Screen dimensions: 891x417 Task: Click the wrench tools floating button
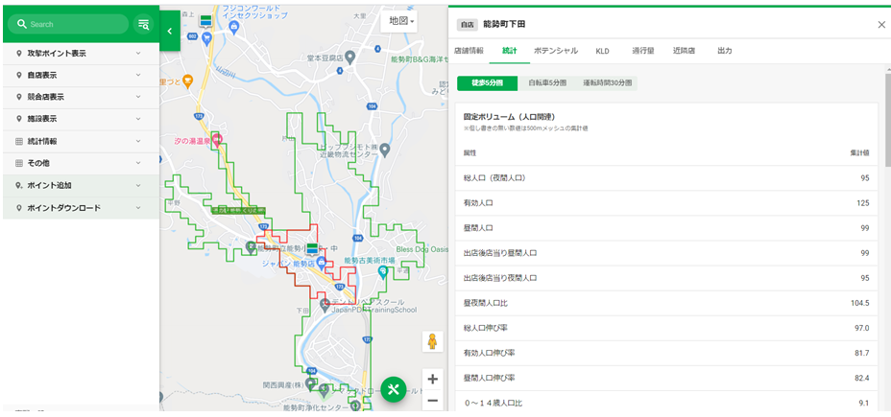[394, 390]
